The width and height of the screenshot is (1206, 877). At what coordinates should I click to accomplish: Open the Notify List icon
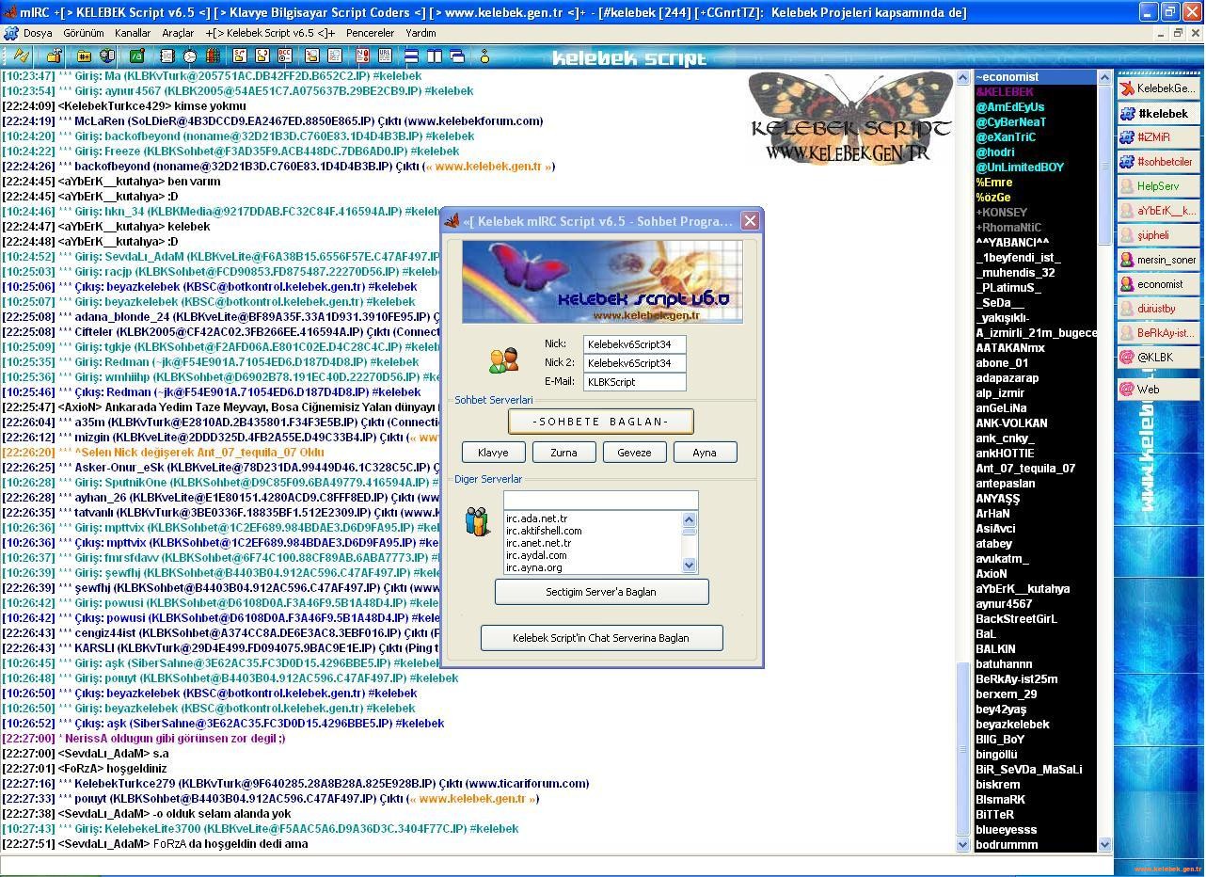361,56
